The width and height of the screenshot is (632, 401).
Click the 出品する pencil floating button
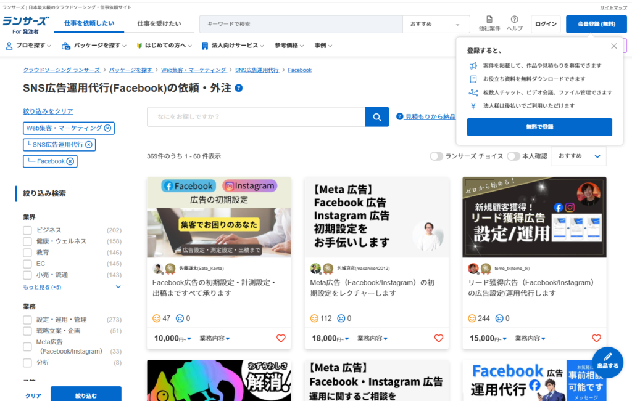coord(607,362)
